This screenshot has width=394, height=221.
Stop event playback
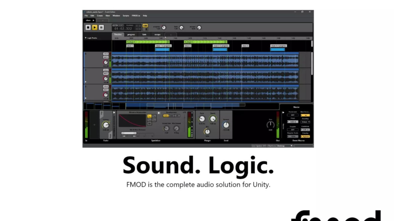point(88,27)
